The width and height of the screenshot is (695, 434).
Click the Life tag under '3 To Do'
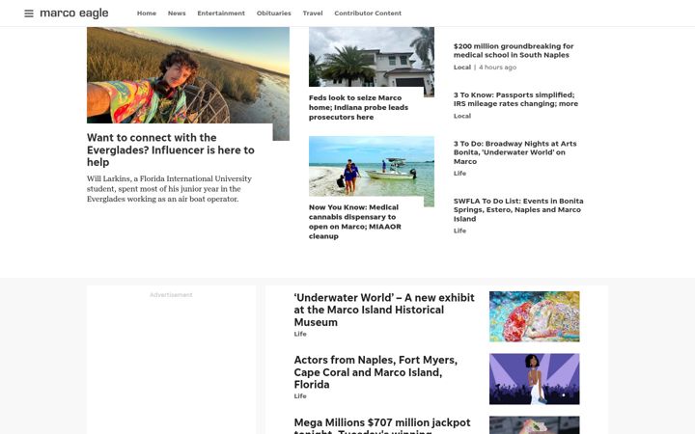coord(459,174)
